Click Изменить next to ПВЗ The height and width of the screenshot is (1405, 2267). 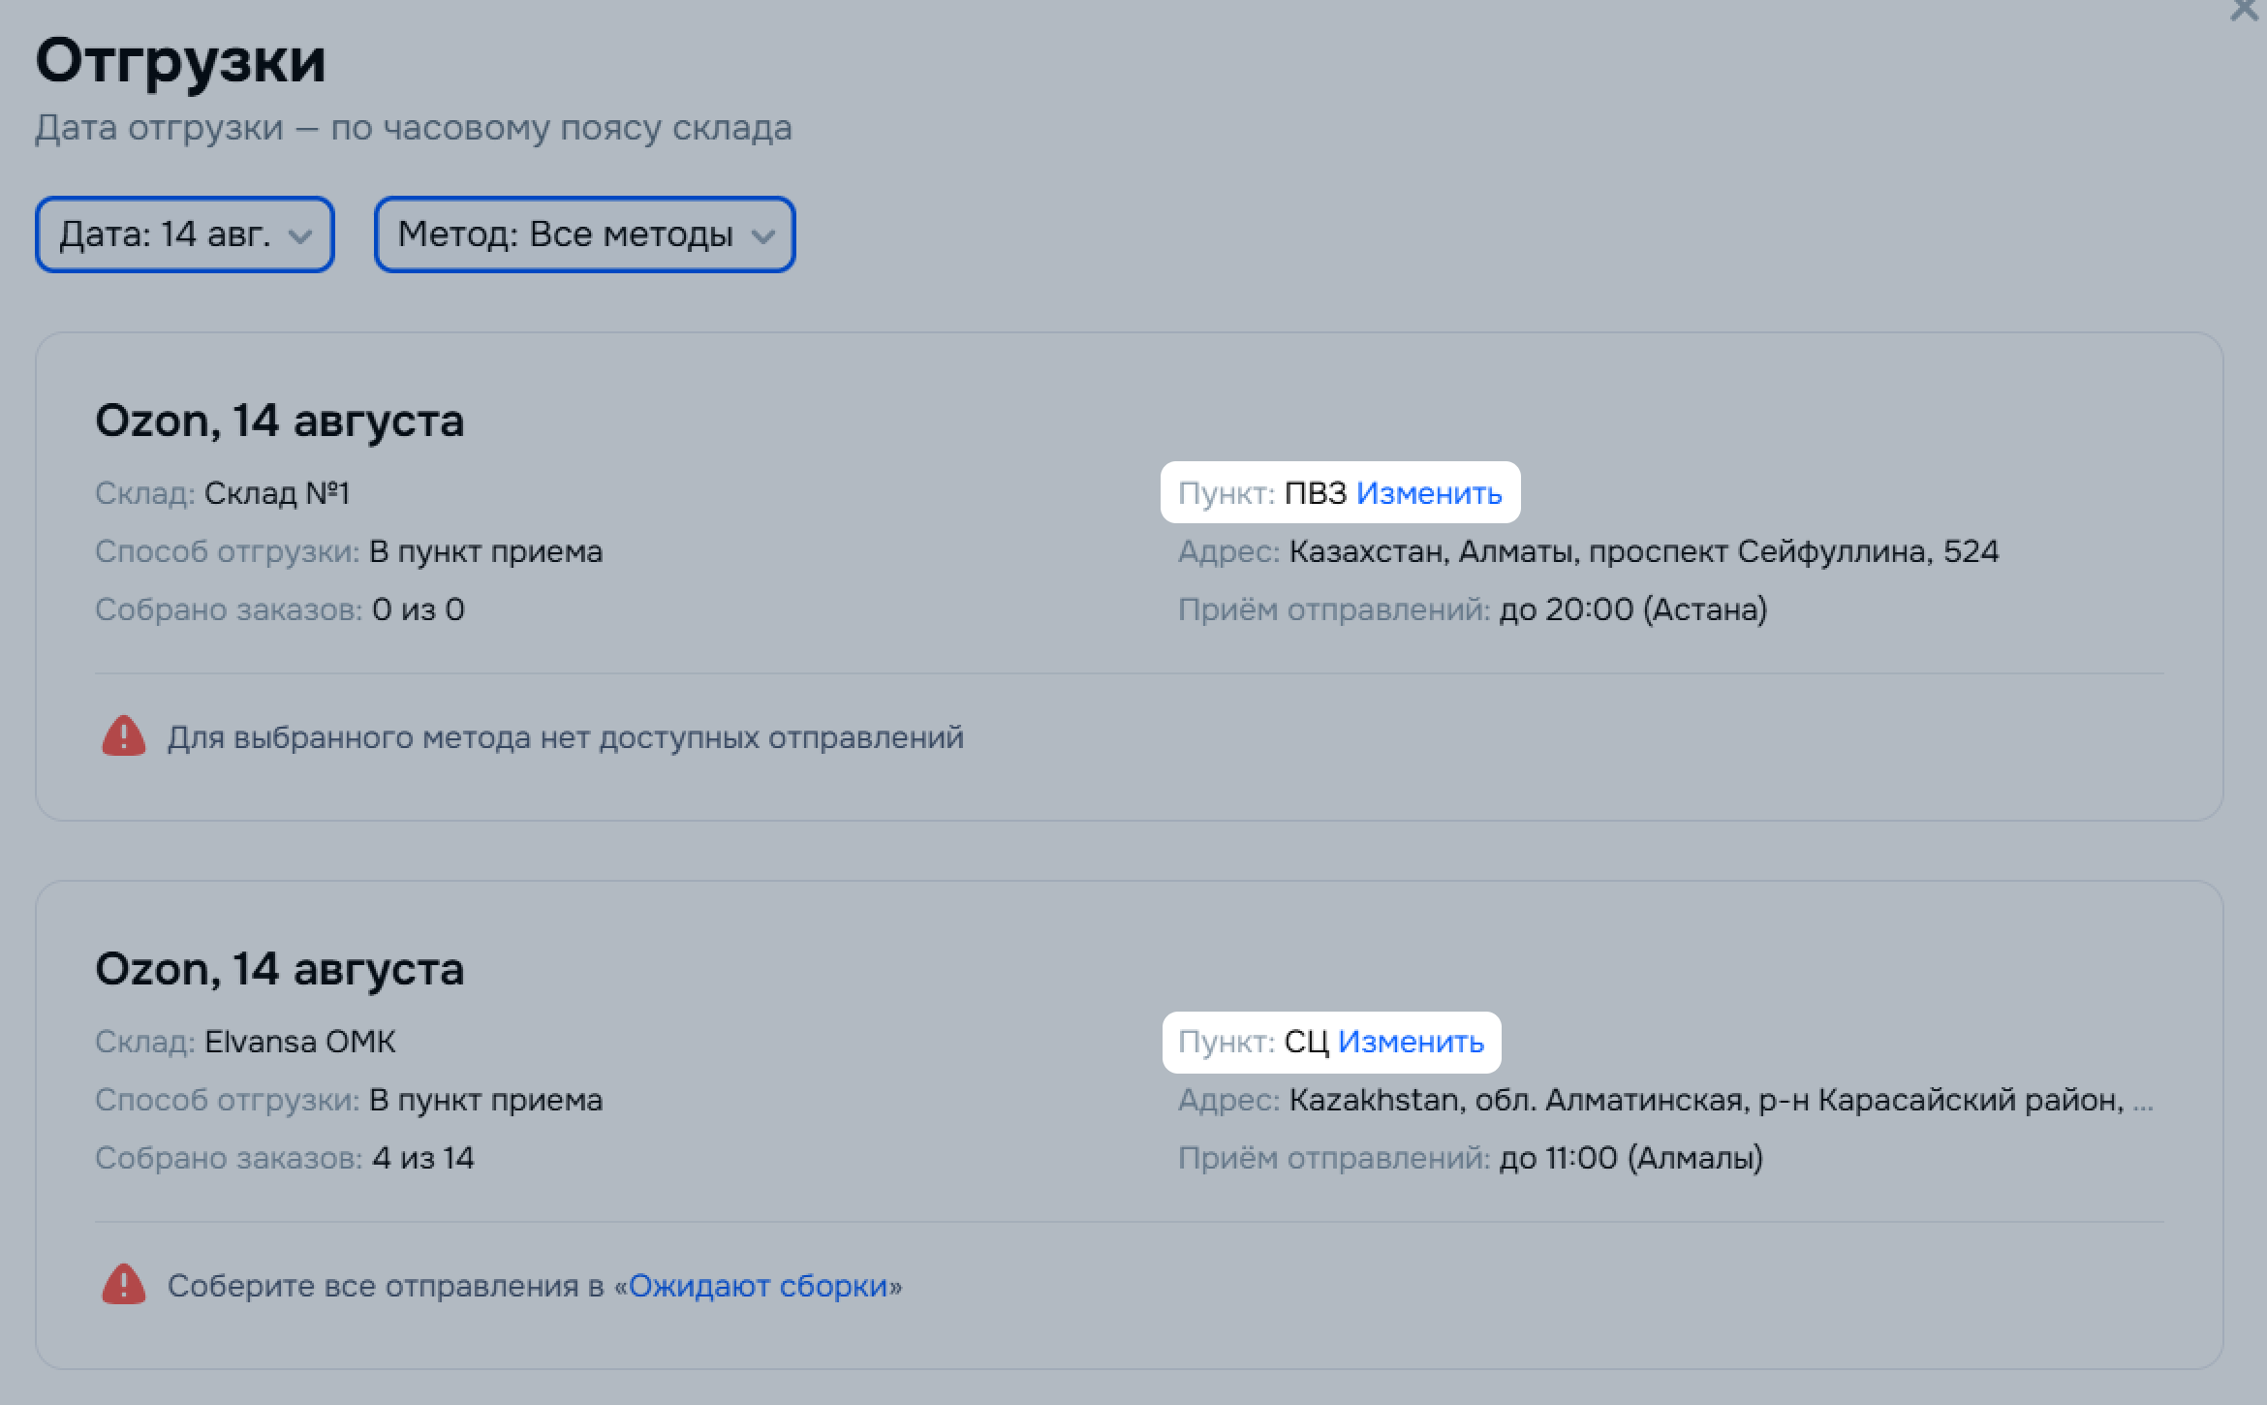pyautogui.click(x=1429, y=493)
